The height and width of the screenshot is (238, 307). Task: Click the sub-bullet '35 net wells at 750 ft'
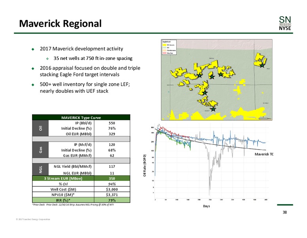tap(93, 58)
